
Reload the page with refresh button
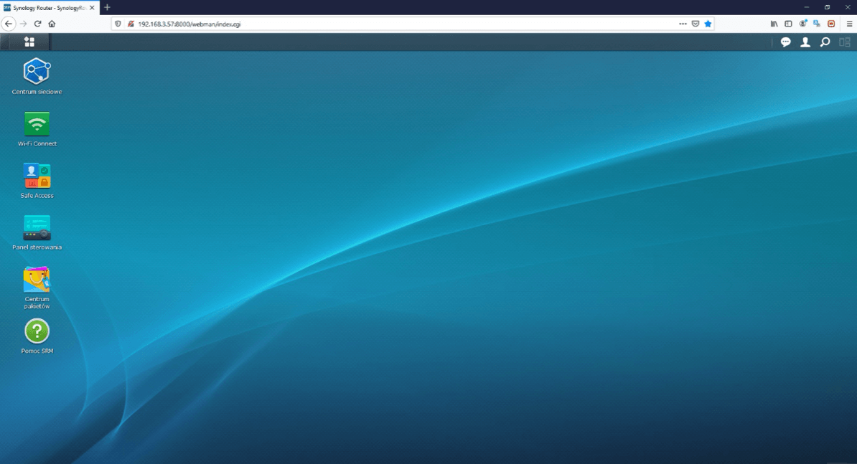pos(38,24)
